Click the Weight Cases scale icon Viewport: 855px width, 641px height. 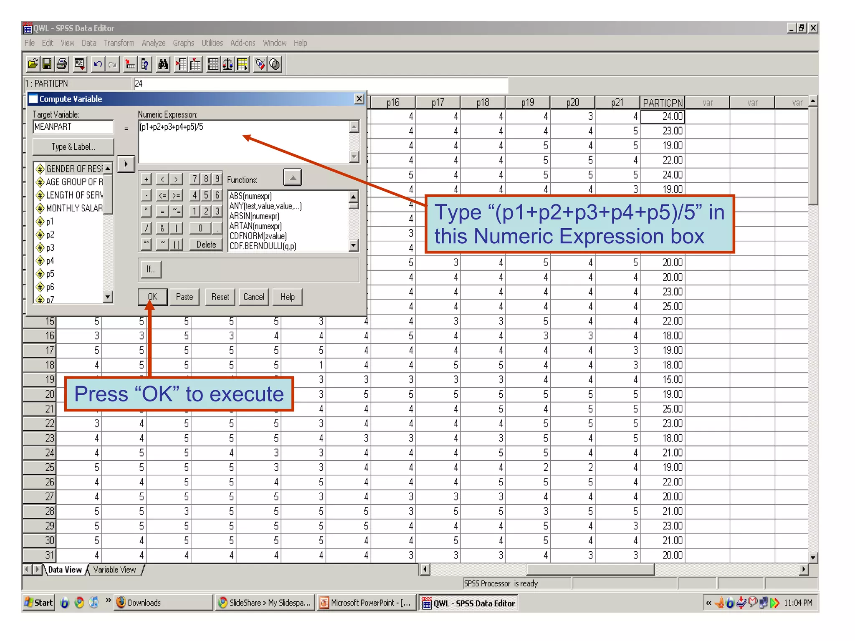pyautogui.click(x=228, y=64)
